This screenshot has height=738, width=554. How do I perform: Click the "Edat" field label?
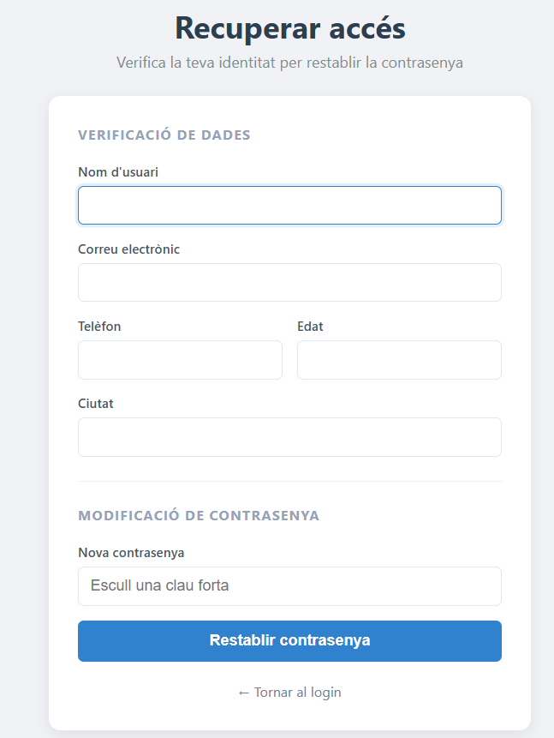[x=310, y=327]
